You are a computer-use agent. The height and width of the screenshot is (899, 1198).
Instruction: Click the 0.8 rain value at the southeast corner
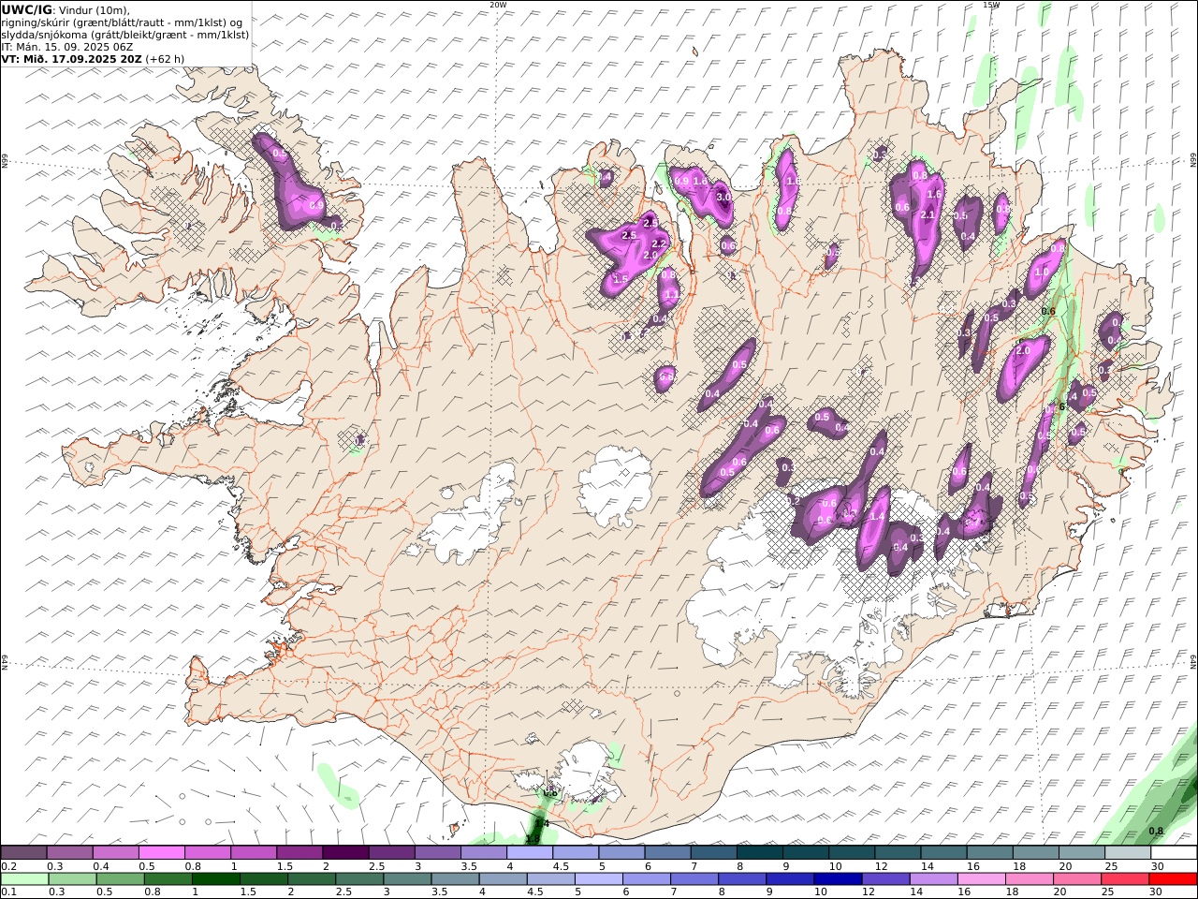1156,831
